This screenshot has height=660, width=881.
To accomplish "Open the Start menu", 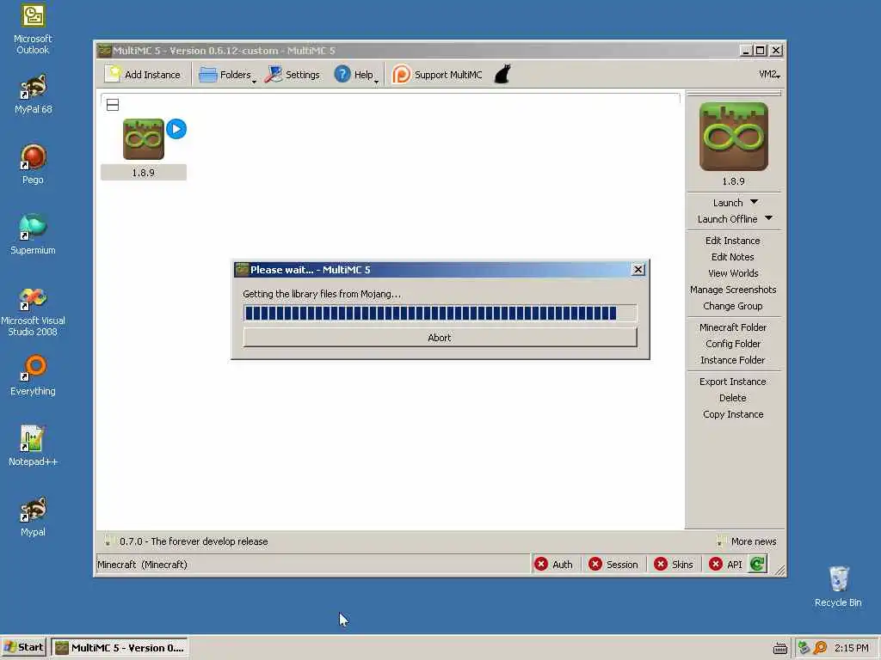I will coord(23,648).
